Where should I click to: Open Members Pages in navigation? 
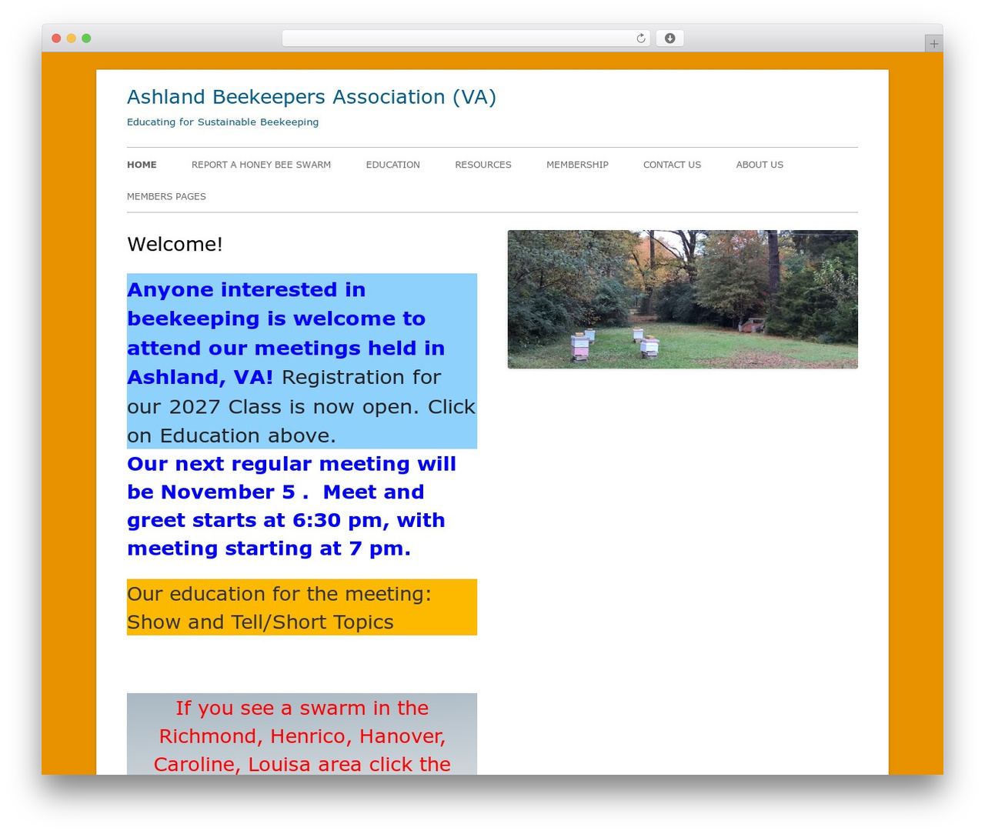pos(166,196)
